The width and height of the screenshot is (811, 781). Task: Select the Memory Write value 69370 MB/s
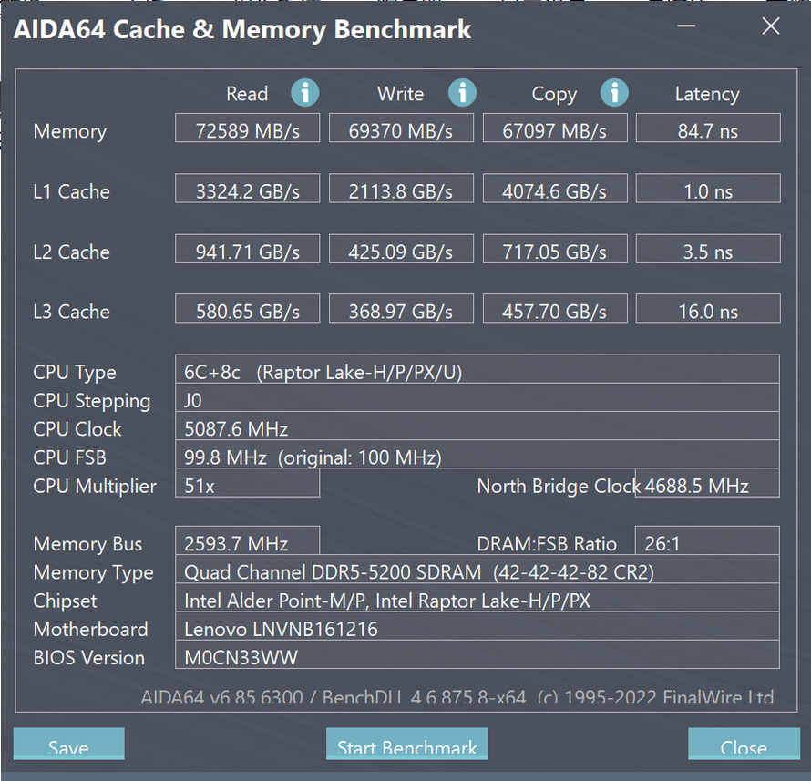(x=401, y=128)
